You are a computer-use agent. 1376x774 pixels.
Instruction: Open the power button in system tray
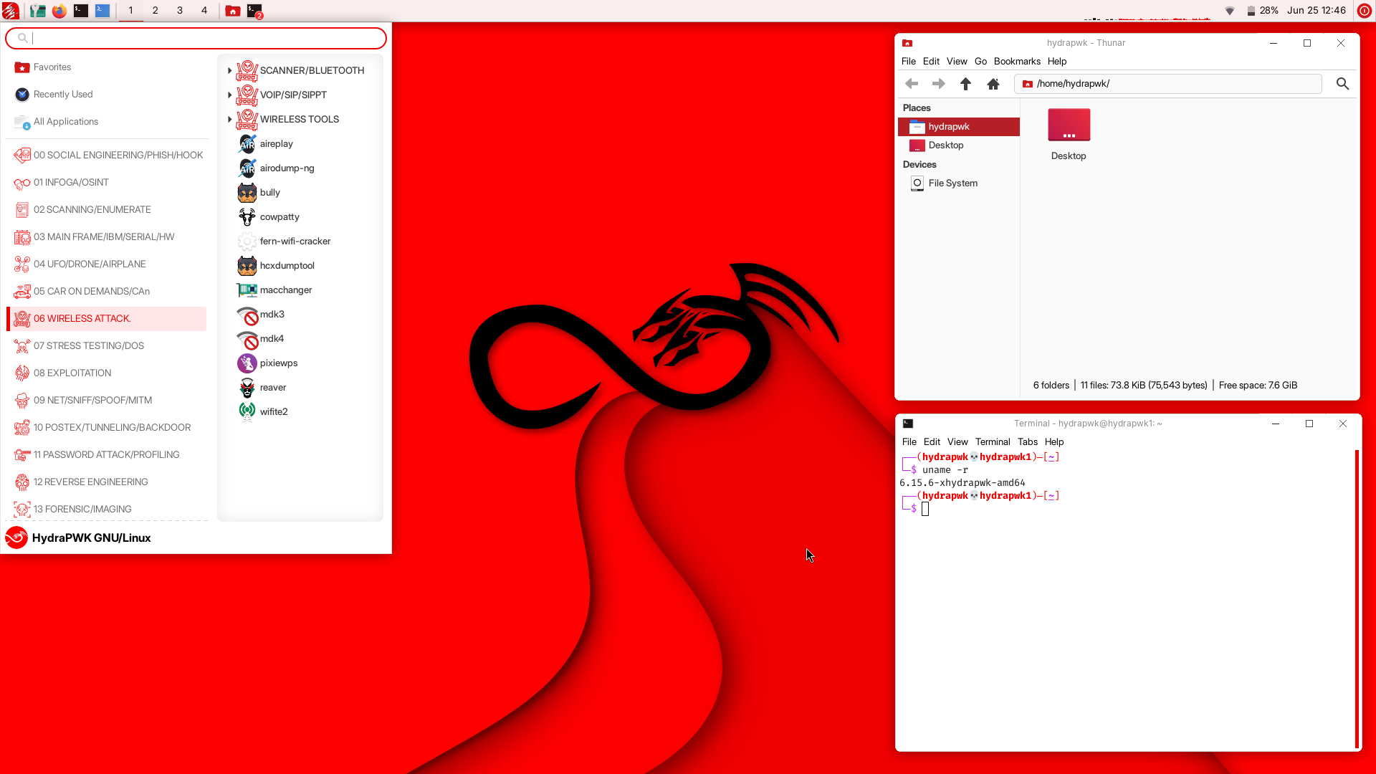1364,11
